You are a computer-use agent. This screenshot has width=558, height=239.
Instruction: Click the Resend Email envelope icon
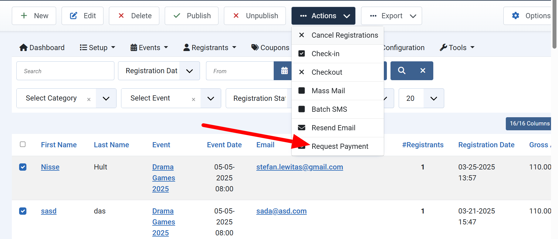pos(302,128)
